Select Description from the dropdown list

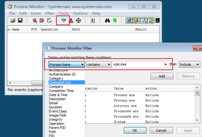pos(67,99)
